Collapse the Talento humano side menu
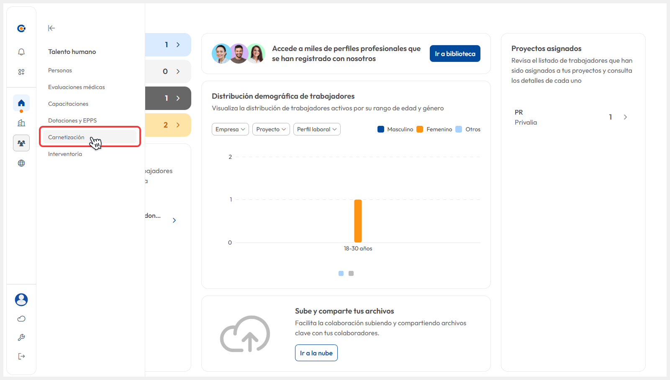The width and height of the screenshot is (670, 380). (x=51, y=28)
